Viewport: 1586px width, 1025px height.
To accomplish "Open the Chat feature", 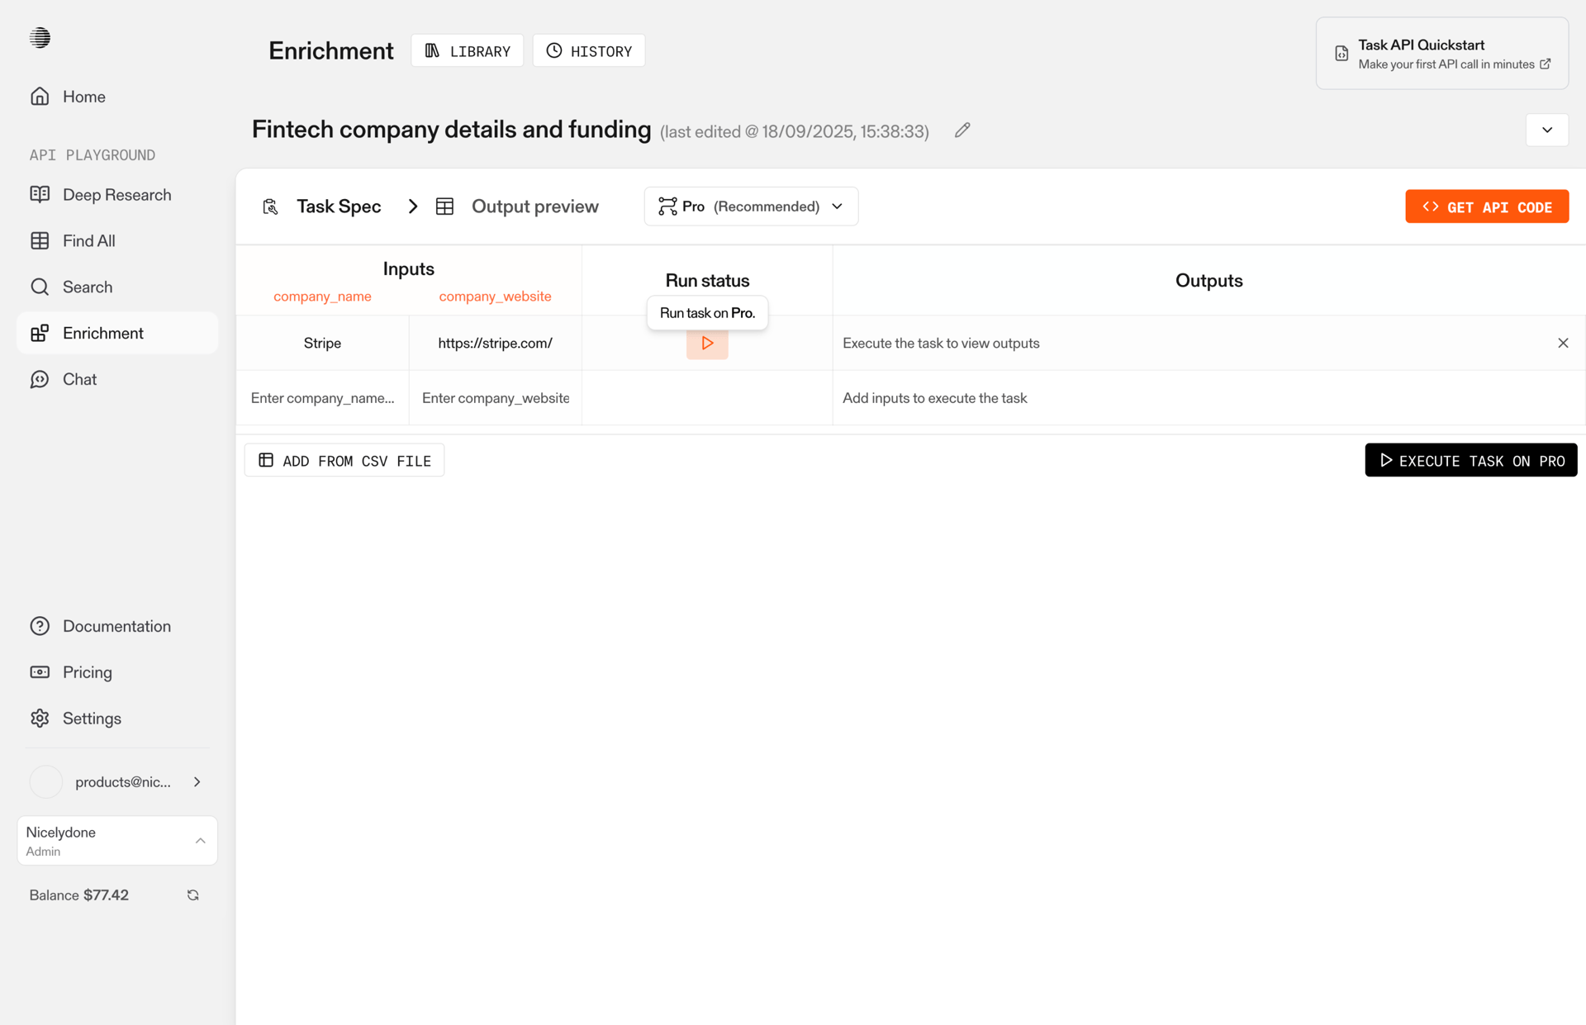I will pyautogui.click(x=79, y=379).
